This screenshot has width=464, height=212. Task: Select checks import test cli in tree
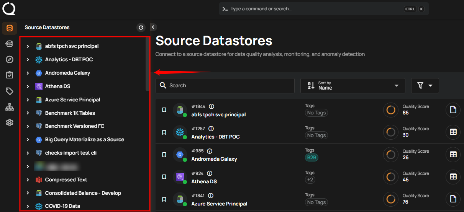71,153
